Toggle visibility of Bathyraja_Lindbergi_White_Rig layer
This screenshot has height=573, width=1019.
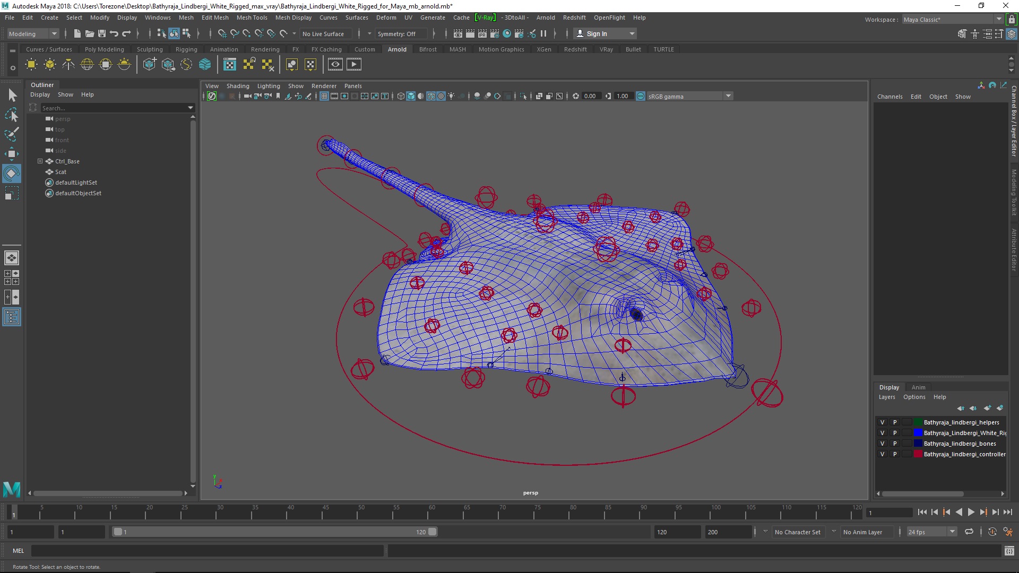pyautogui.click(x=882, y=433)
